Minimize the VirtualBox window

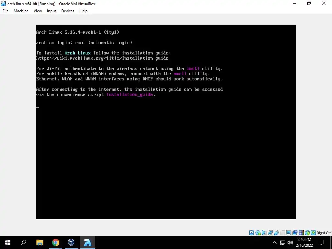pos(294,4)
